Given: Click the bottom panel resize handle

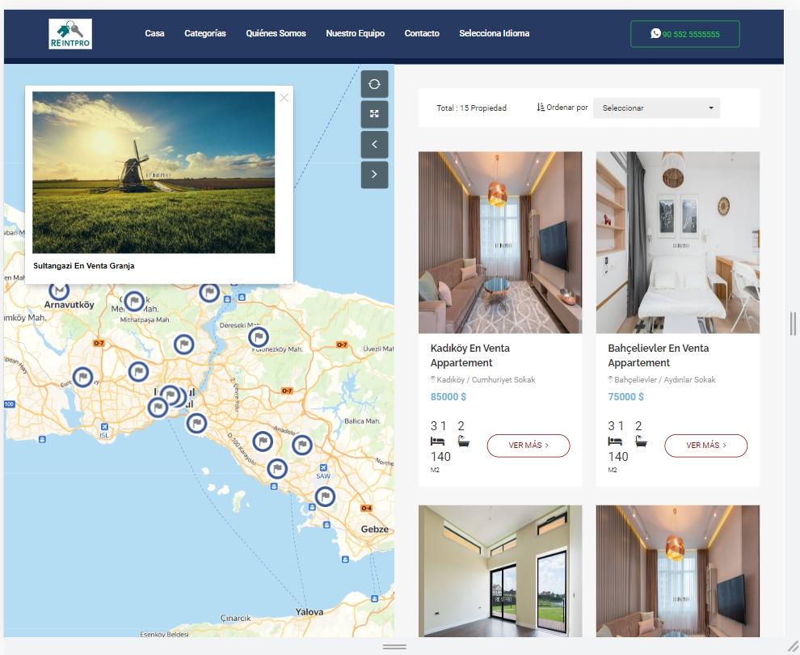Looking at the screenshot, I should pos(394,647).
